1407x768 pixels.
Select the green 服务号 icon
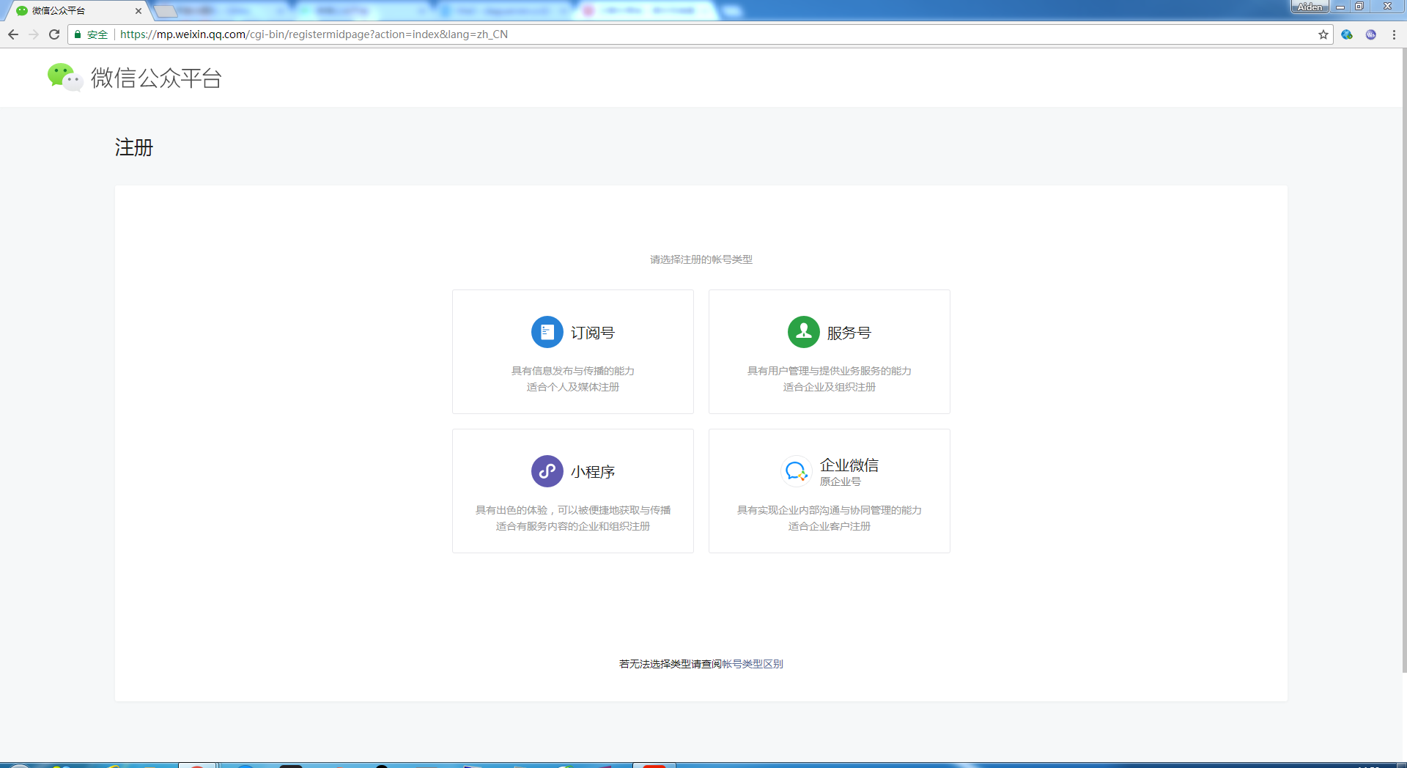click(x=803, y=332)
